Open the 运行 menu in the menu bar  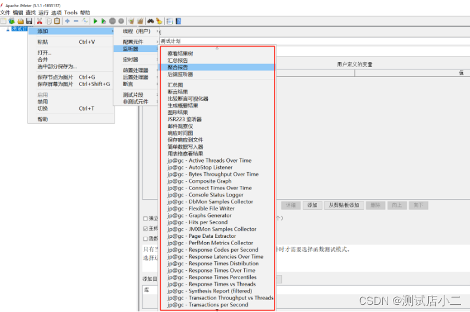pyautogui.click(x=44, y=13)
